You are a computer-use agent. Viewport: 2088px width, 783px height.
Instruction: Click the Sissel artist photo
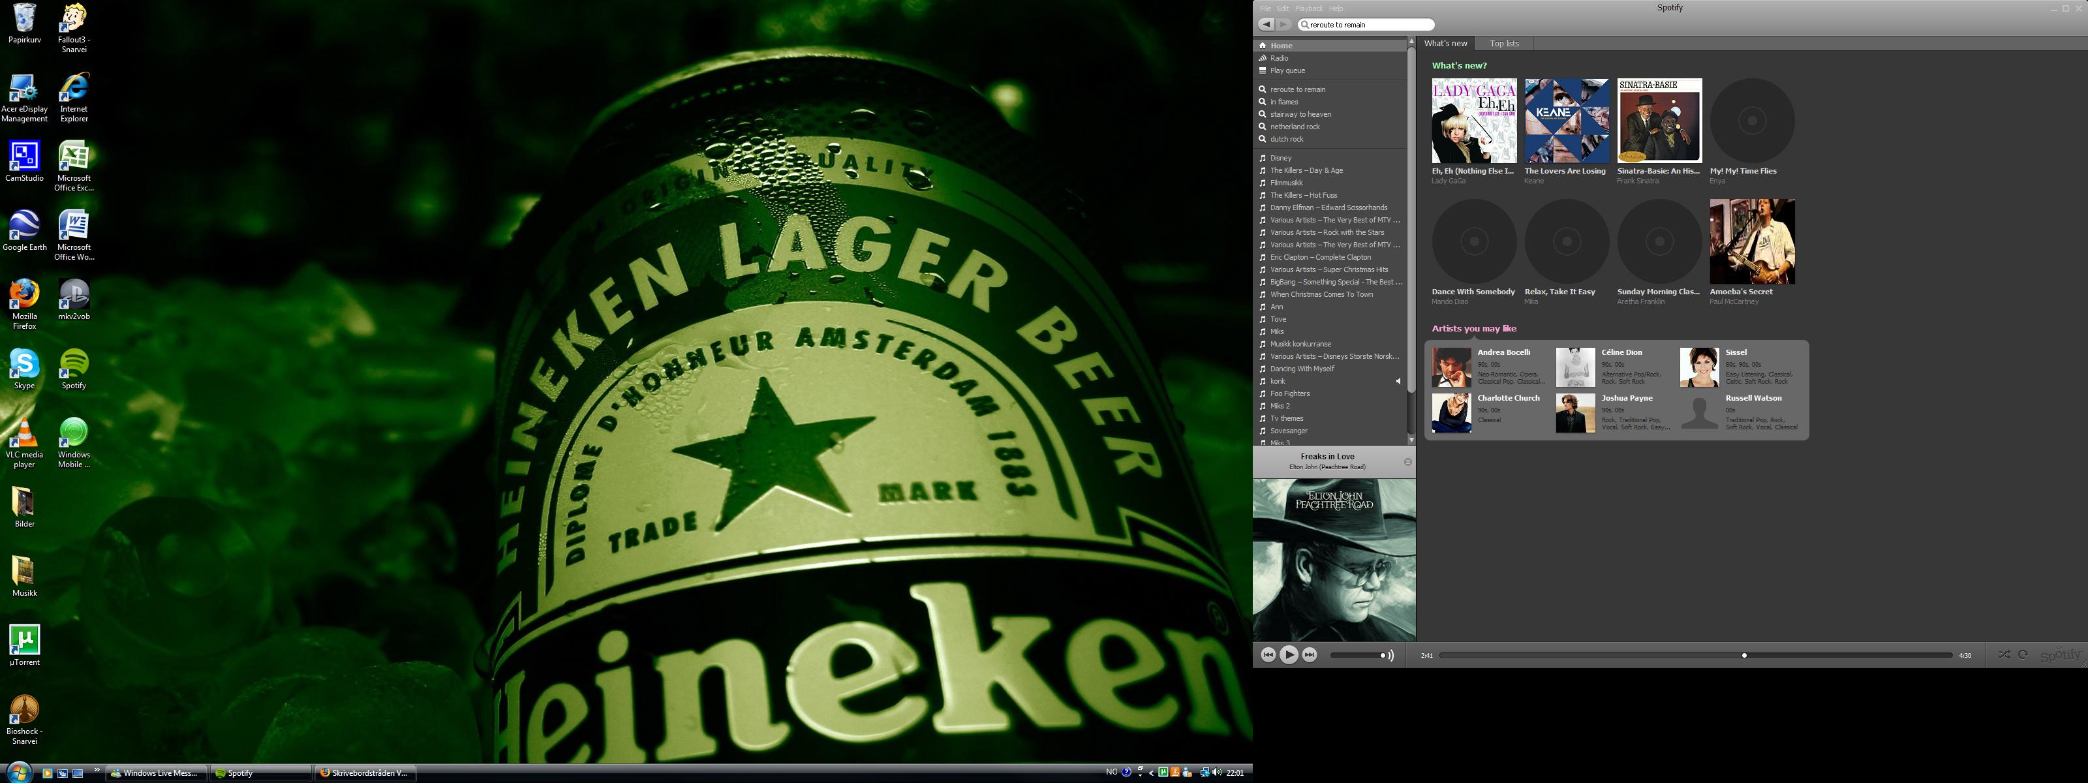click(x=1699, y=368)
